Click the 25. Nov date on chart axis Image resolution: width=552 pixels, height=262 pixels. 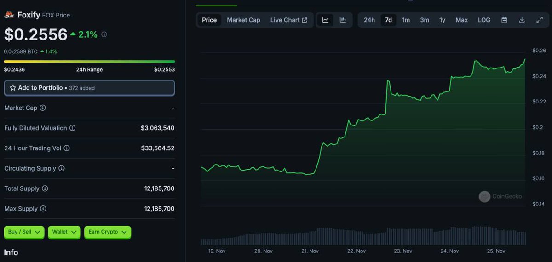(x=496, y=251)
